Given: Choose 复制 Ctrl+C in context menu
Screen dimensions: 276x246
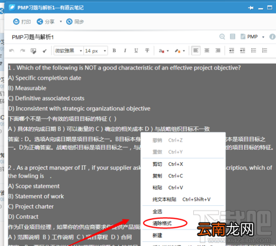Looking at the screenshot, I should click(183, 176).
